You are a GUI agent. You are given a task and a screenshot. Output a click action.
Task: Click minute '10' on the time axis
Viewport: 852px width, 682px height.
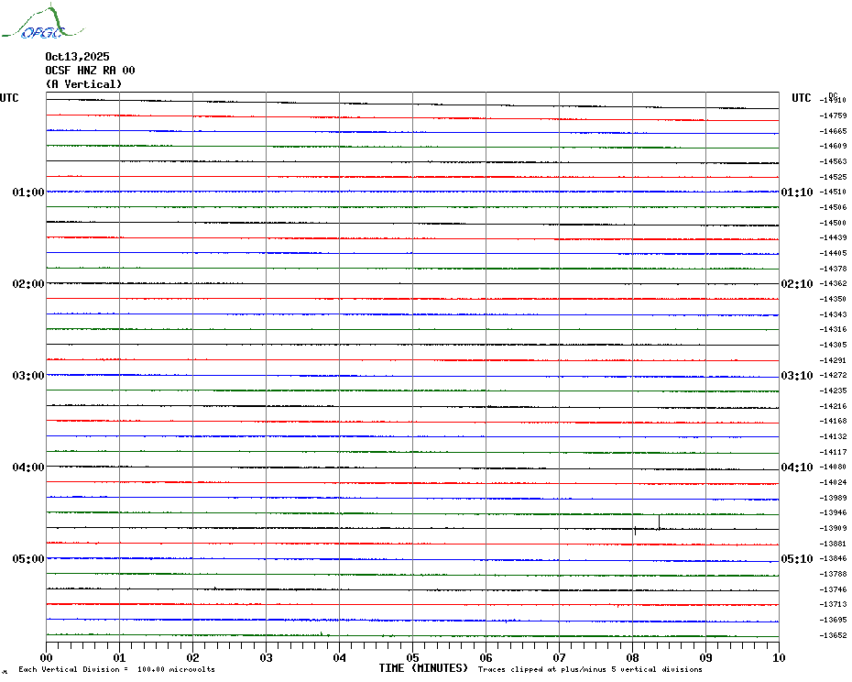pos(780,658)
